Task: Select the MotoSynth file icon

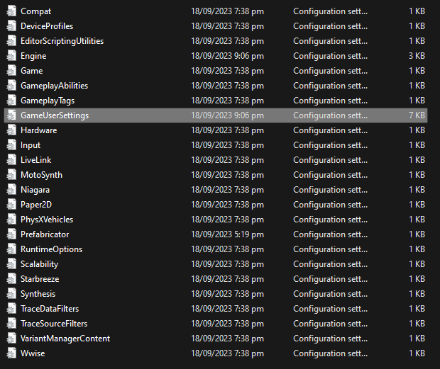Action: pyautogui.click(x=11, y=175)
